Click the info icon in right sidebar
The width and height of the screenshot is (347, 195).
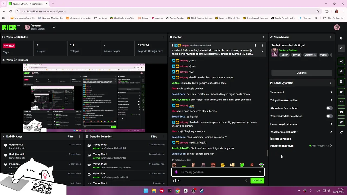point(341,38)
